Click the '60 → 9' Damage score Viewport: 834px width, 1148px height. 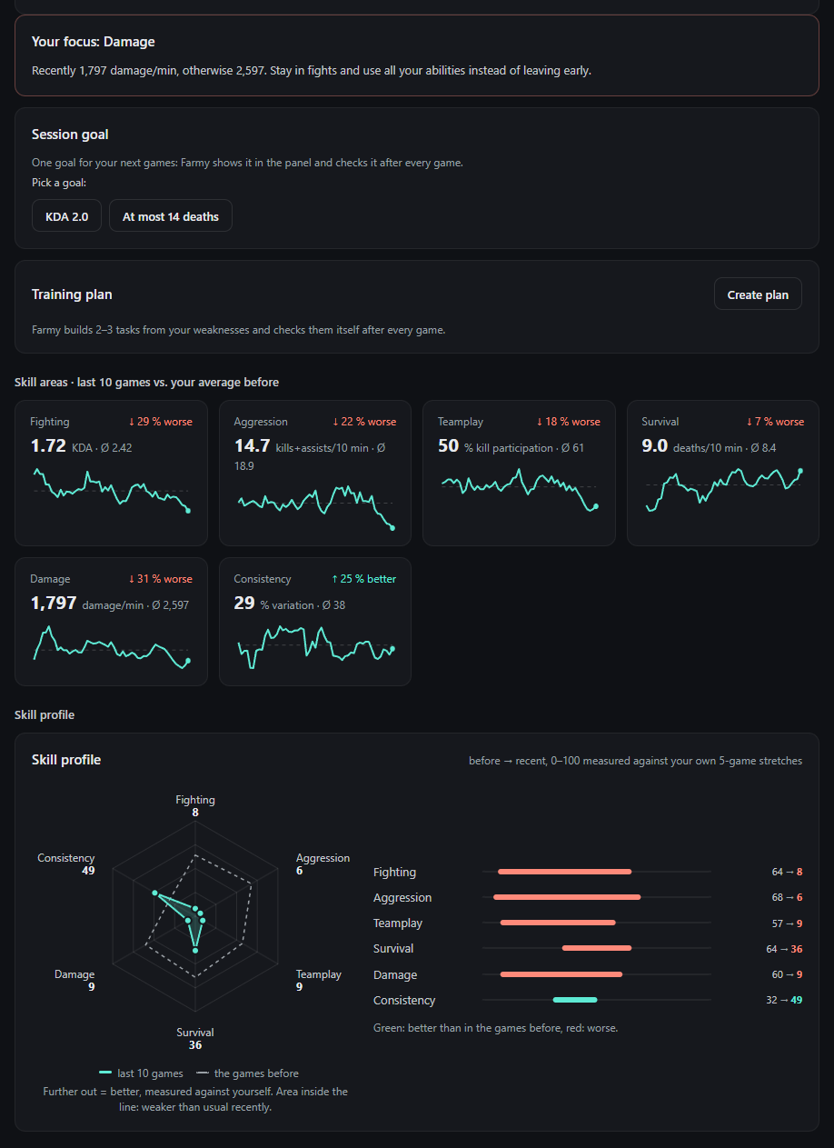point(787,974)
